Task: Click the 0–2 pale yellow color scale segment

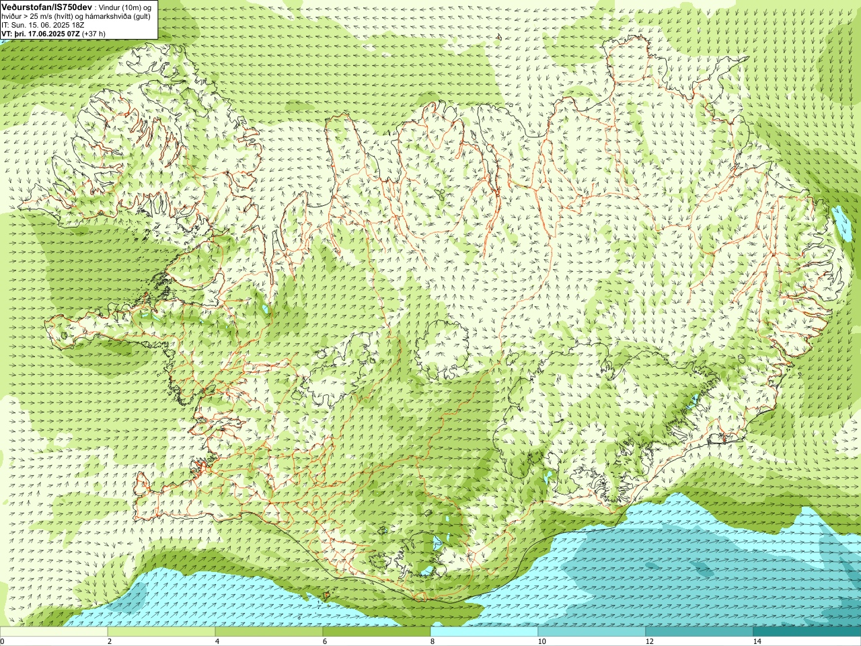Action: coord(54,632)
